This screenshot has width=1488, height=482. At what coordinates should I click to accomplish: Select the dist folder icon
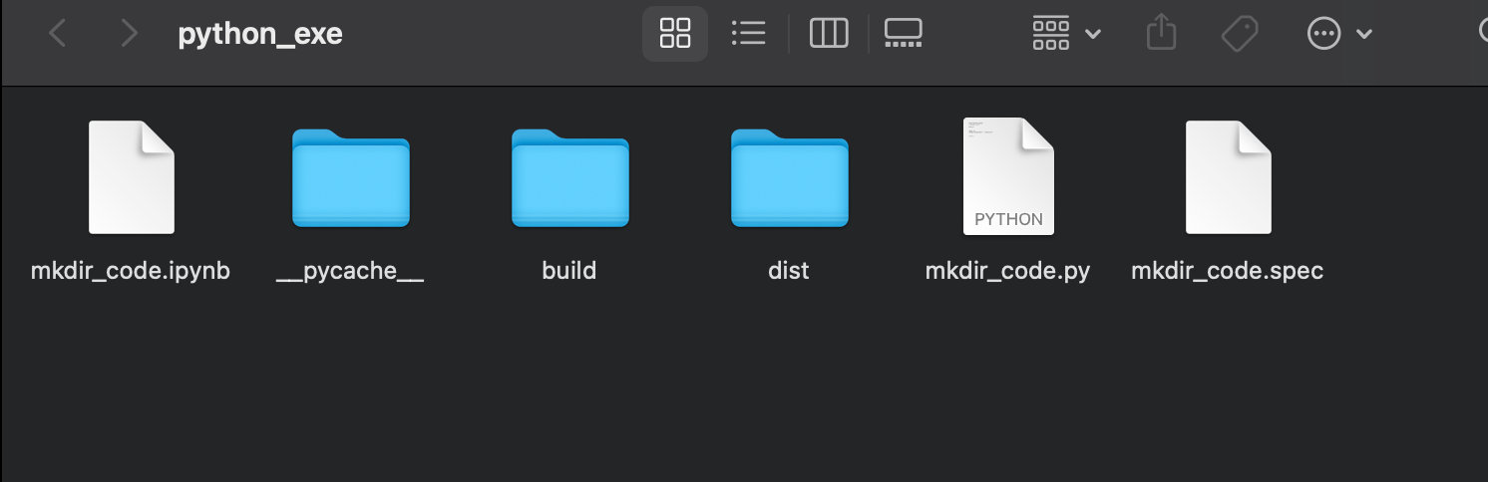tap(790, 177)
